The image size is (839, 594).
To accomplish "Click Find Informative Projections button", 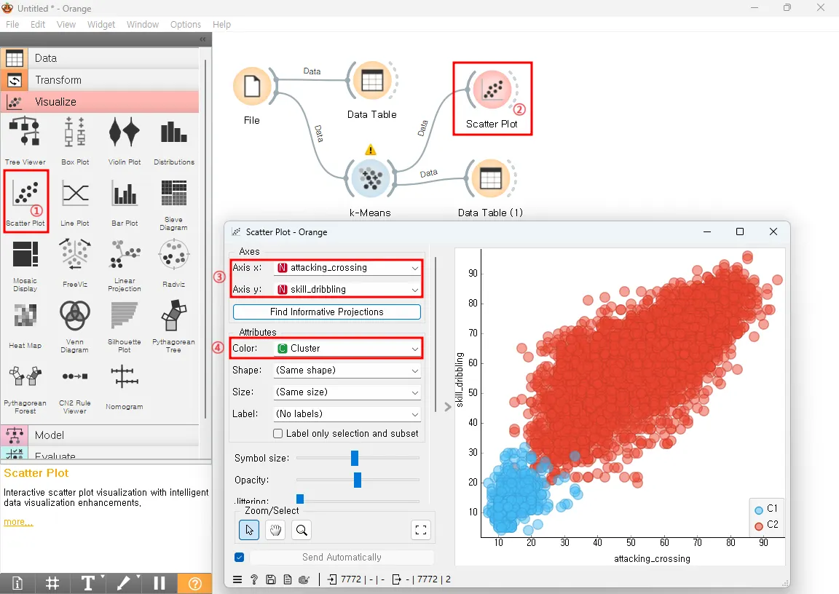I will [x=327, y=312].
